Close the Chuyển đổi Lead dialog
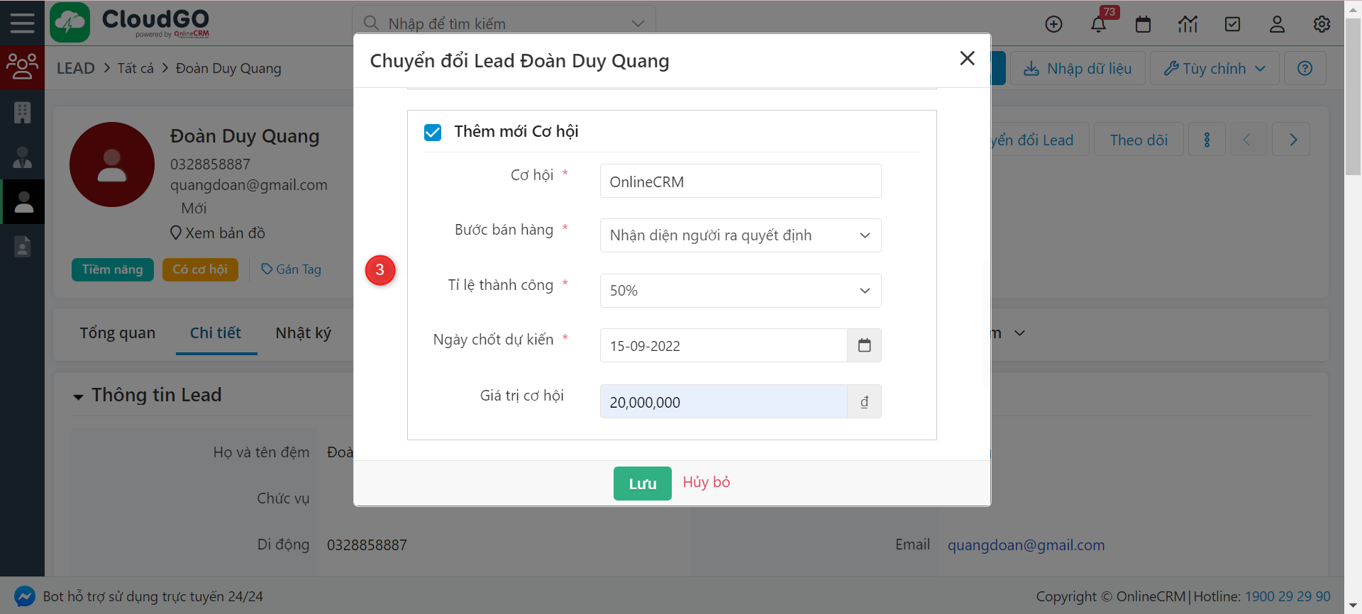This screenshot has height=614, width=1362. click(967, 58)
